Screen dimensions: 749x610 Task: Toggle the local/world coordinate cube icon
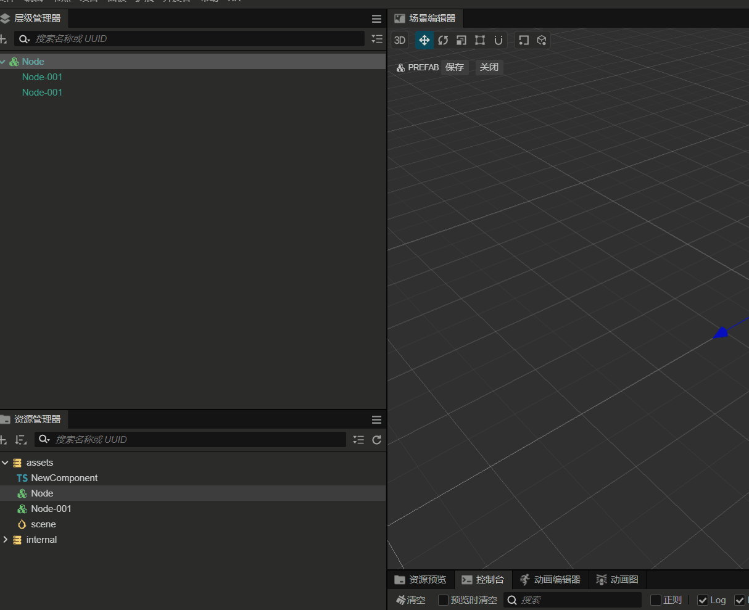pos(542,40)
